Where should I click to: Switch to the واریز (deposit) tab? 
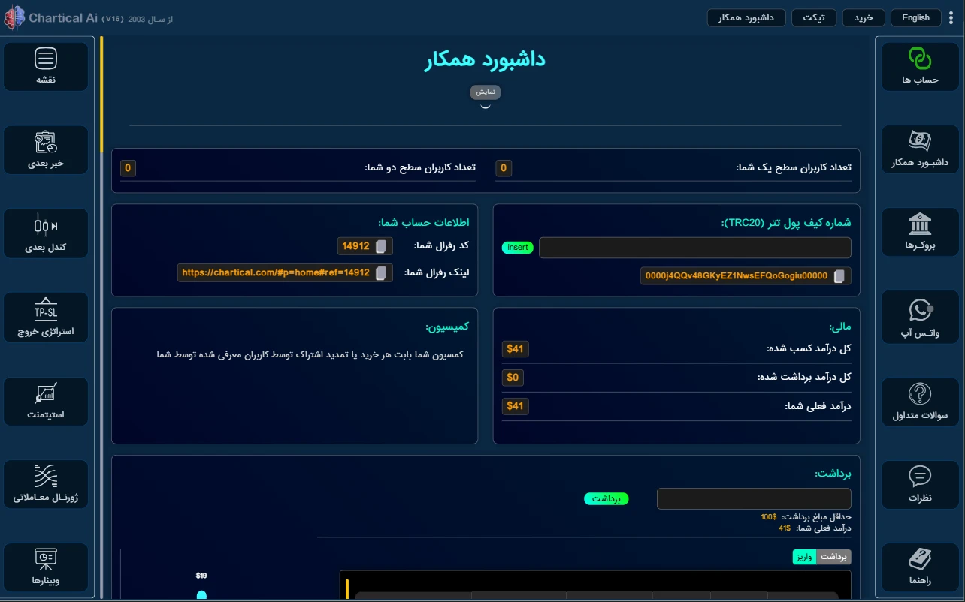(x=803, y=557)
